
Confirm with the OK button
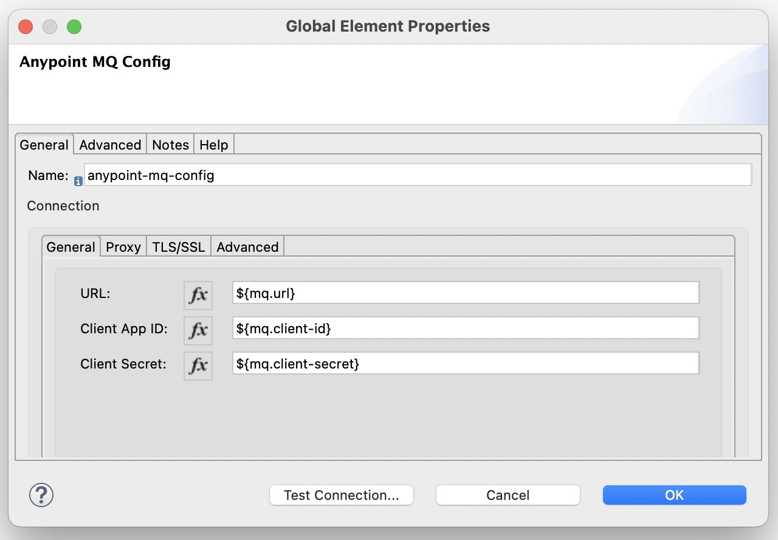(x=675, y=495)
